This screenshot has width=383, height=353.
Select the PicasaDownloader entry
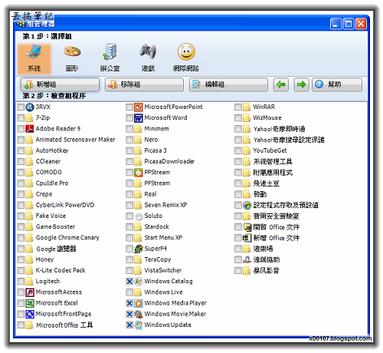click(169, 161)
